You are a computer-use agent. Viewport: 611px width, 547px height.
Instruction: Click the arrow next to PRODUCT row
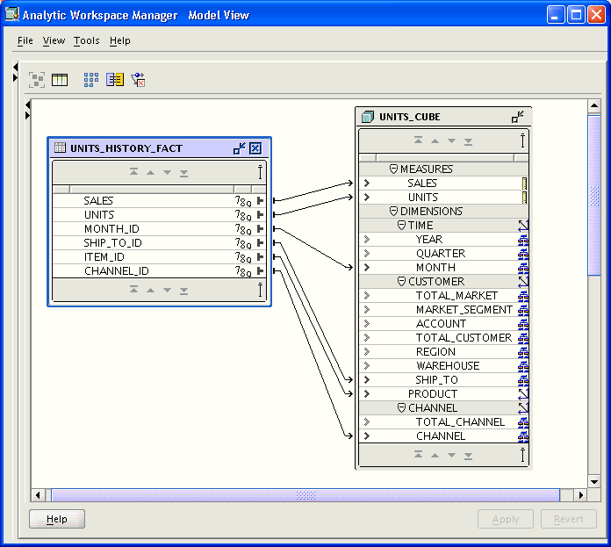367,394
